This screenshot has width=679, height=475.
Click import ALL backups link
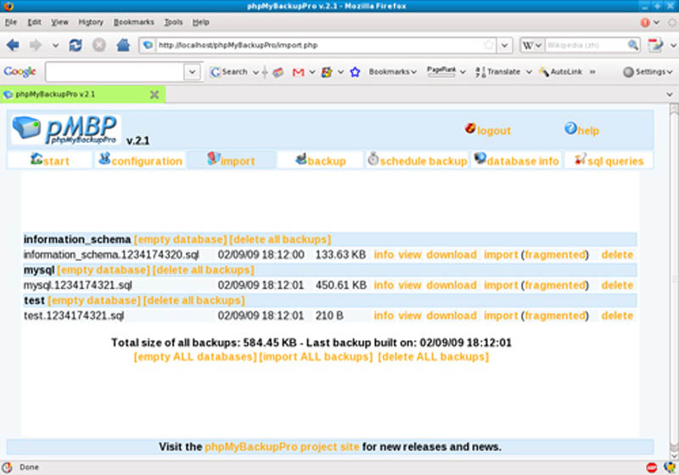pyautogui.click(x=316, y=356)
